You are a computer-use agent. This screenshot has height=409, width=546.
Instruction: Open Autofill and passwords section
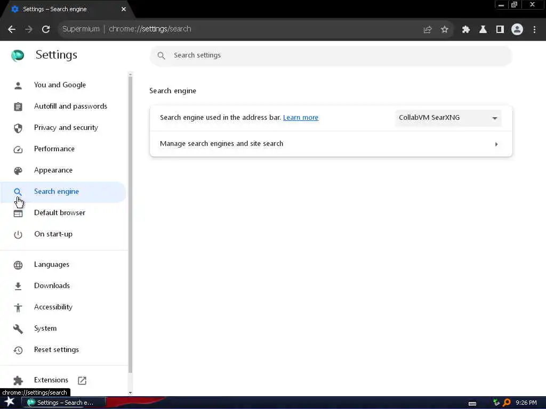tap(63, 107)
